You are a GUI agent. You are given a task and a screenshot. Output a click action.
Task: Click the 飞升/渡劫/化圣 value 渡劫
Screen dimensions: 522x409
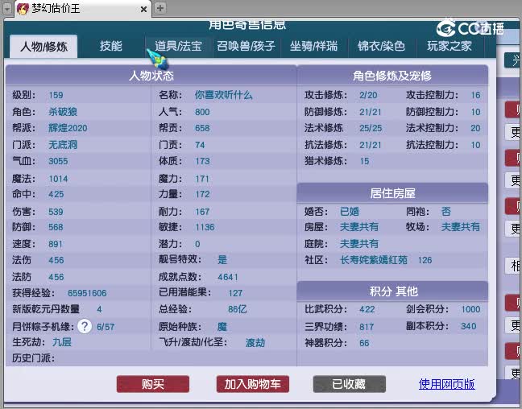click(x=255, y=342)
